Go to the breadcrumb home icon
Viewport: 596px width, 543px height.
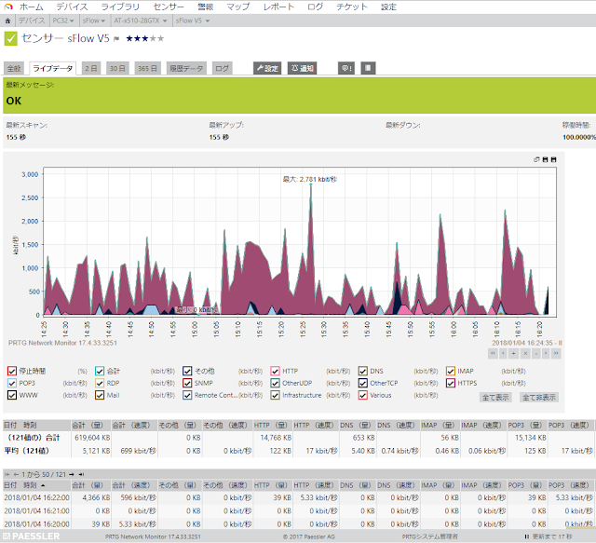[7, 20]
